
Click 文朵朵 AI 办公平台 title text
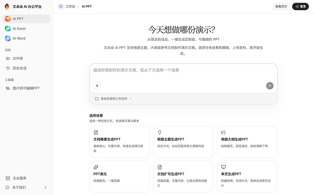click(x=27, y=7)
